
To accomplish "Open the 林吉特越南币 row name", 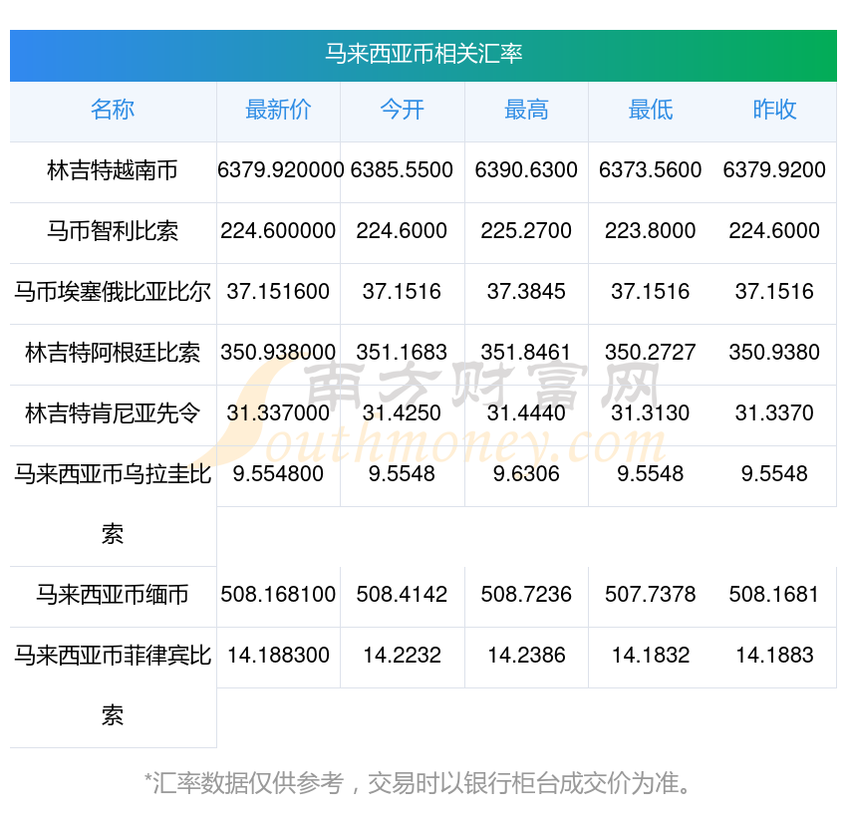I will click(x=113, y=171).
